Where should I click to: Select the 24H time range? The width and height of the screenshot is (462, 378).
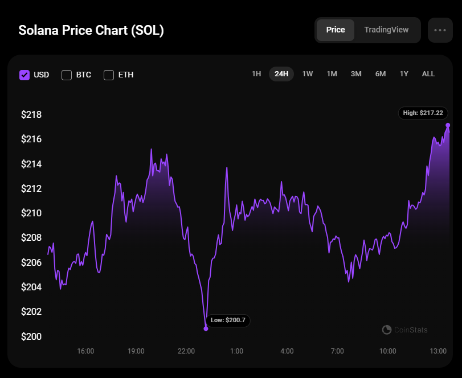tap(281, 74)
